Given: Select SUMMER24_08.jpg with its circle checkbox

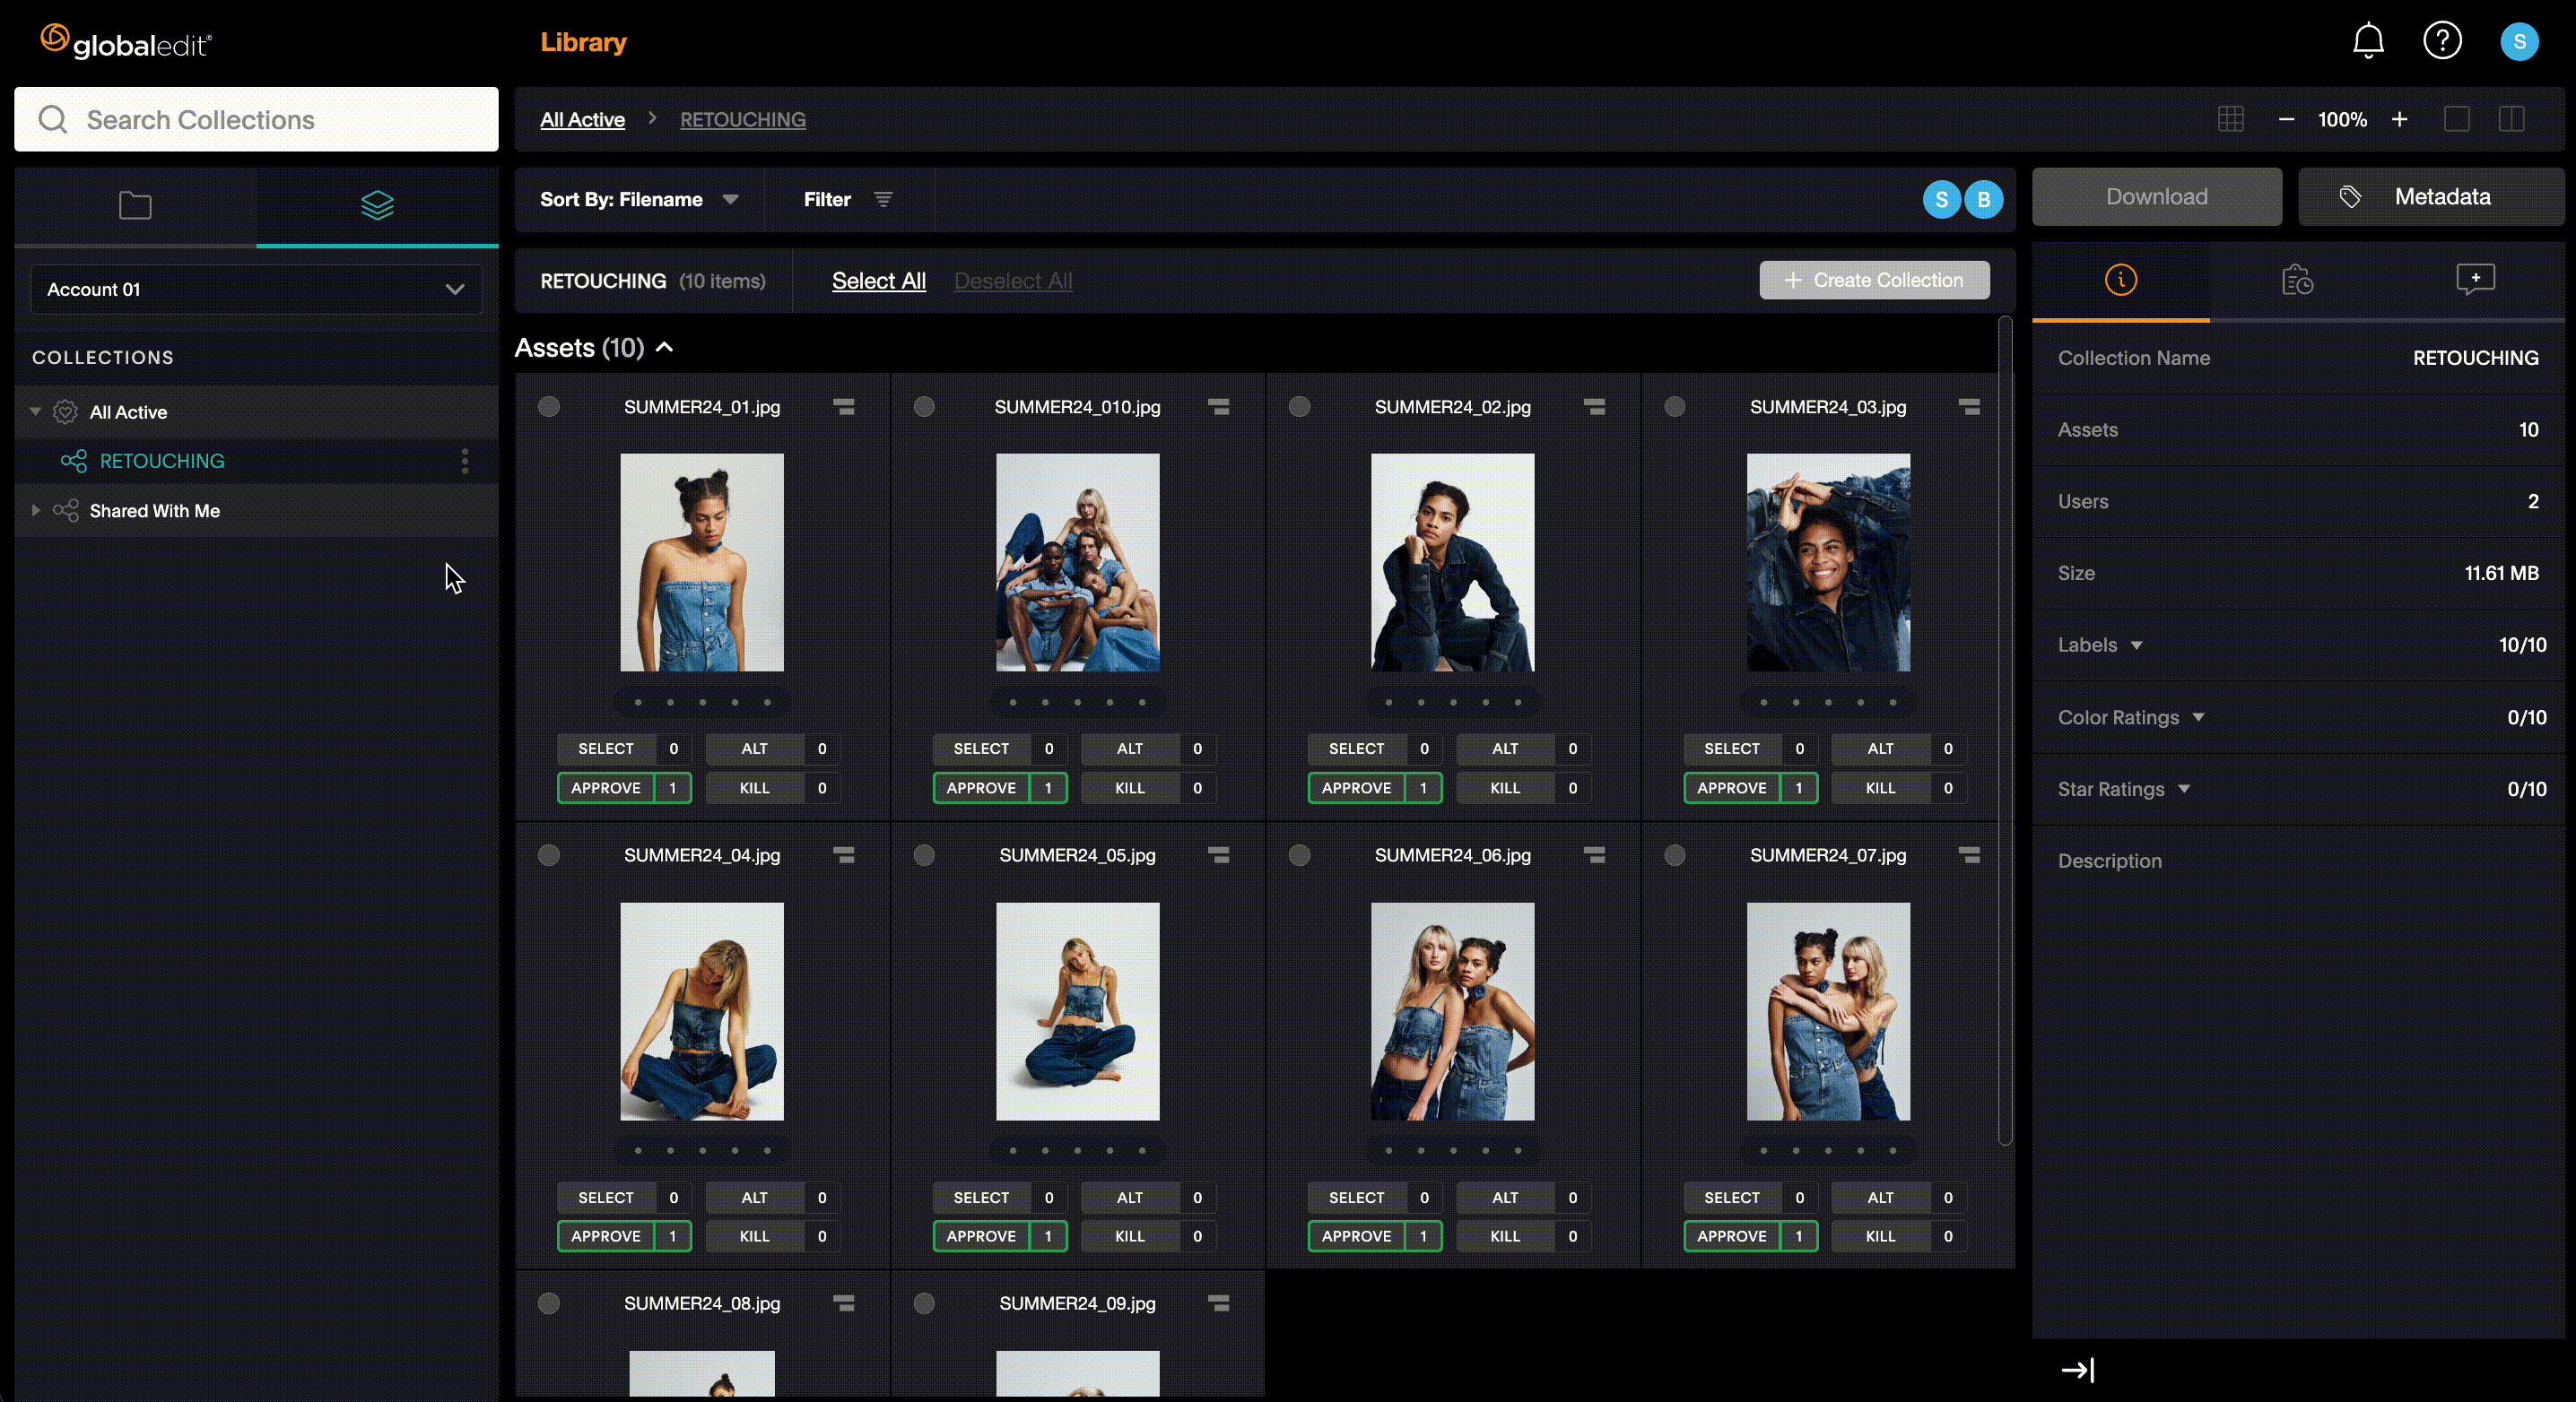Looking at the screenshot, I should click(x=548, y=1303).
